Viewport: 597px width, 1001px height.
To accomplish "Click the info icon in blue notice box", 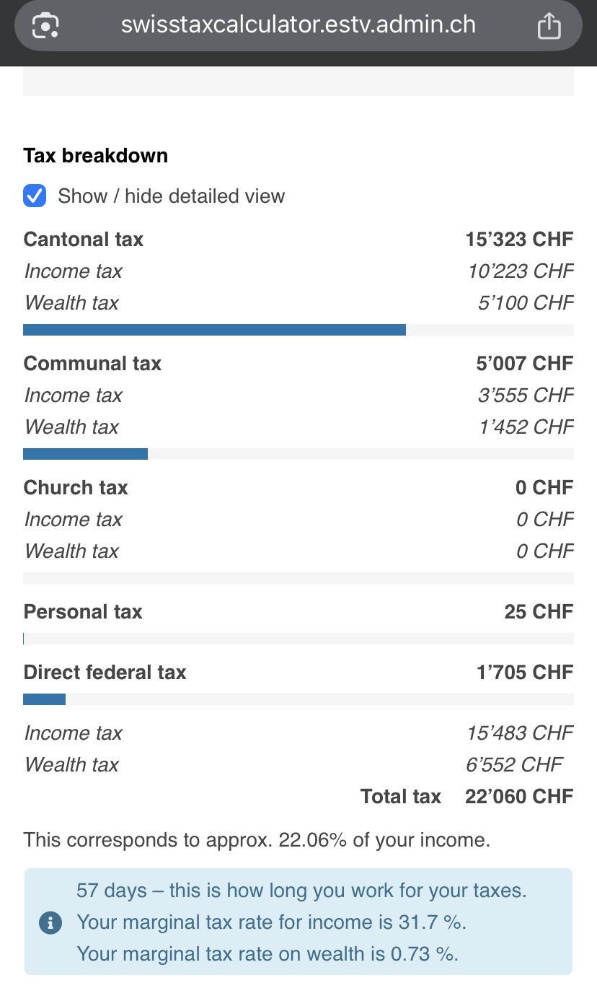I will (50, 922).
